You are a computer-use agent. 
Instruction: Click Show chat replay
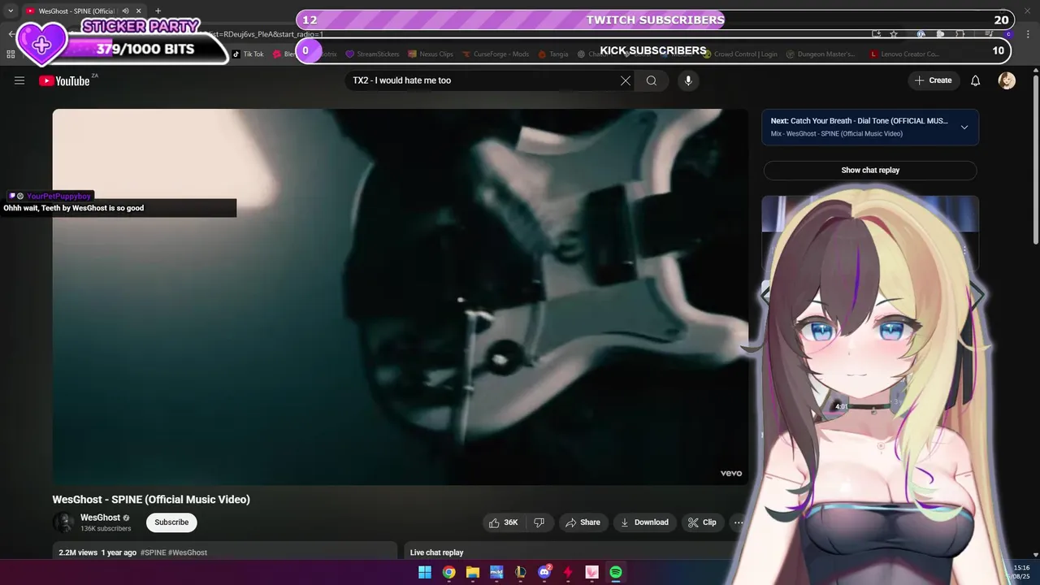(870, 171)
